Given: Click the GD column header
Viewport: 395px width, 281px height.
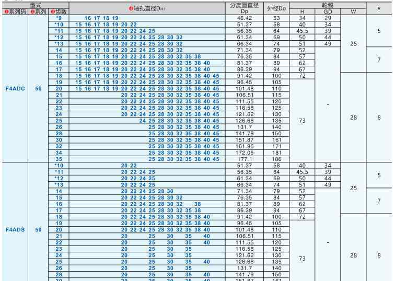Looking at the screenshot, I should pyautogui.click(x=328, y=11).
